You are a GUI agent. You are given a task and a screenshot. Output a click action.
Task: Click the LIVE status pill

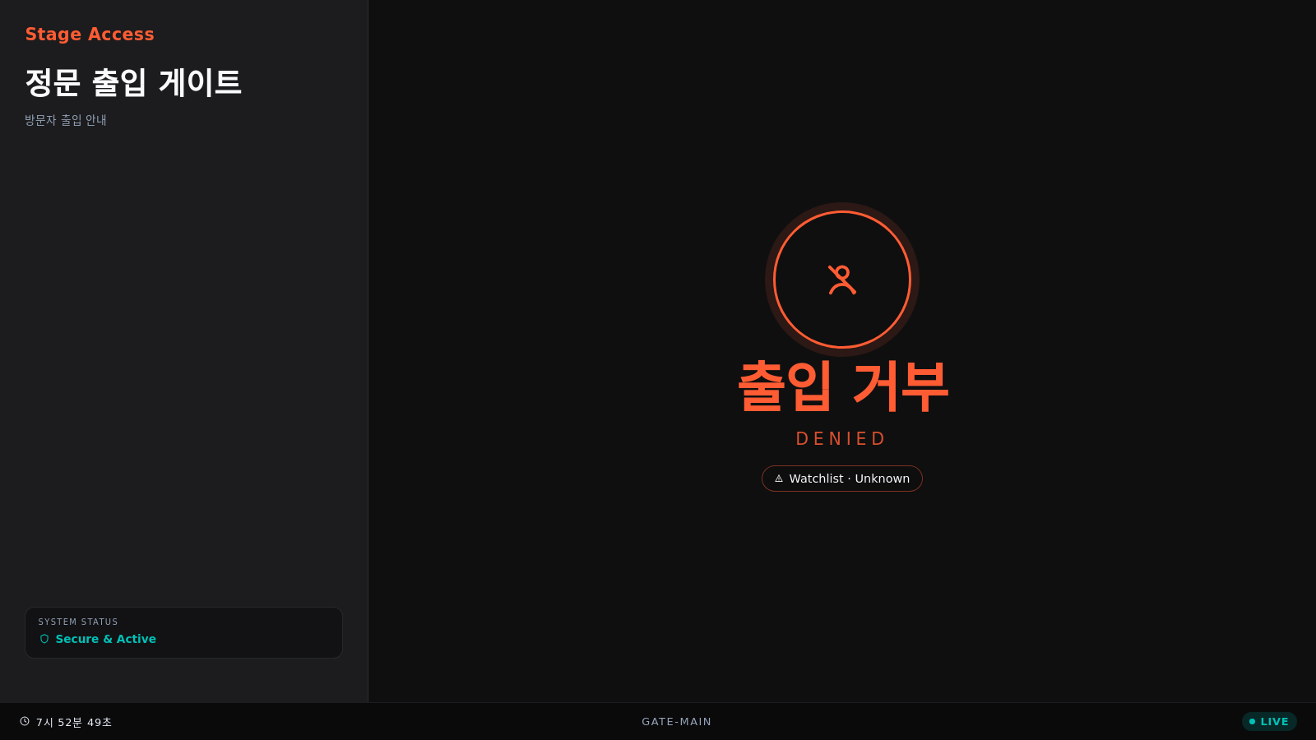coord(1269,722)
